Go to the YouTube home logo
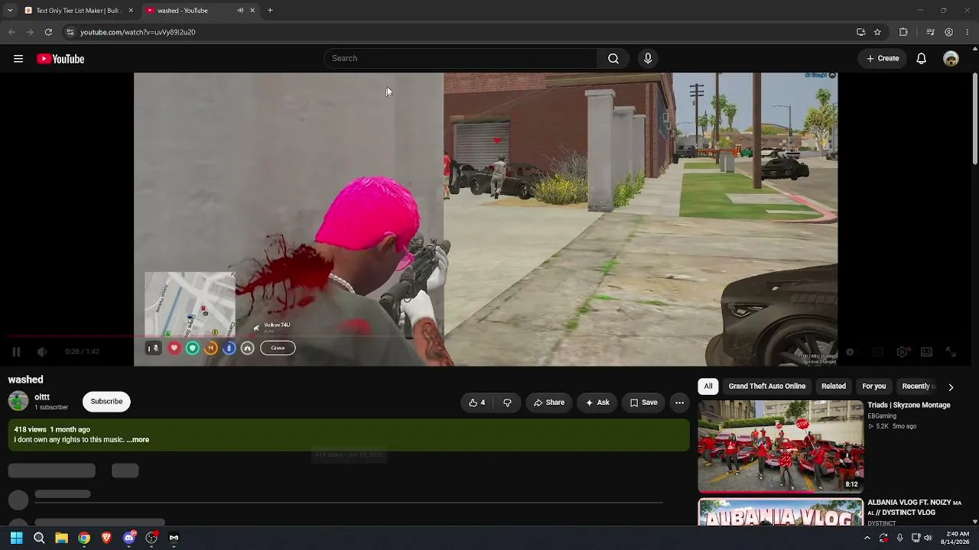The width and height of the screenshot is (979, 550). pyautogui.click(x=60, y=59)
